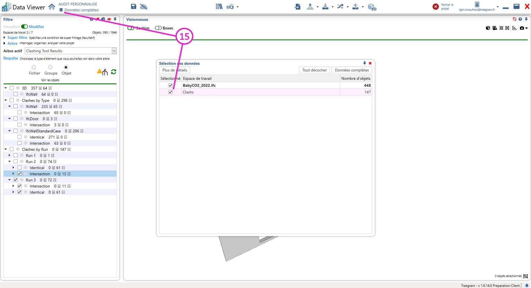Toggle the Visualiser/Modifier switch
This screenshot has width=531, height=288.
click(x=25, y=27)
